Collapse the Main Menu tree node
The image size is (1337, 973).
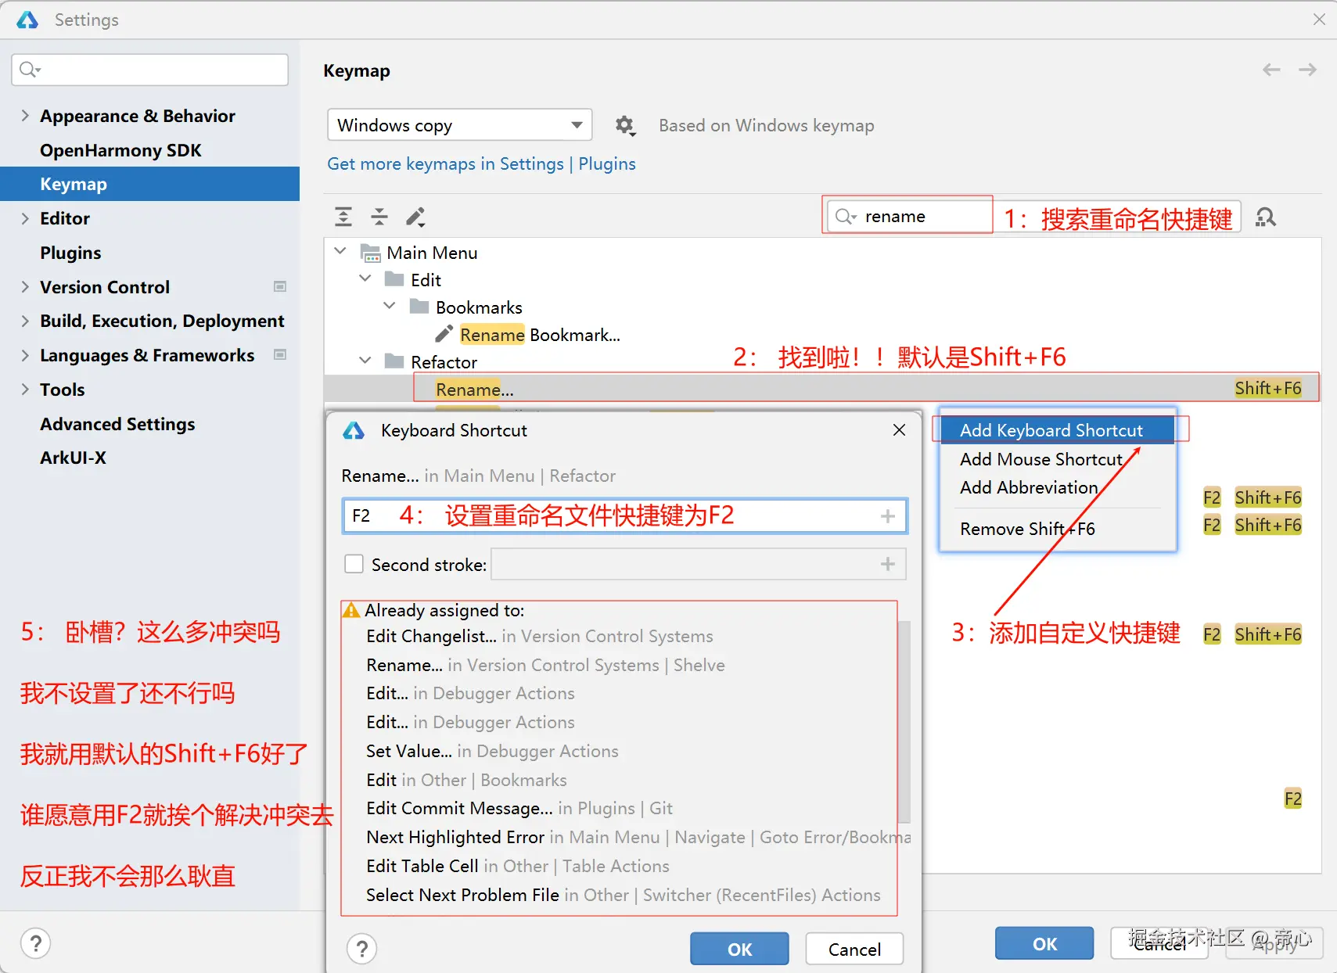340,251
